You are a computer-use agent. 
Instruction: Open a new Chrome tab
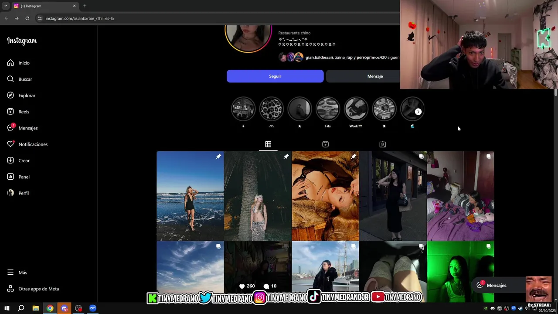[85, 6]
